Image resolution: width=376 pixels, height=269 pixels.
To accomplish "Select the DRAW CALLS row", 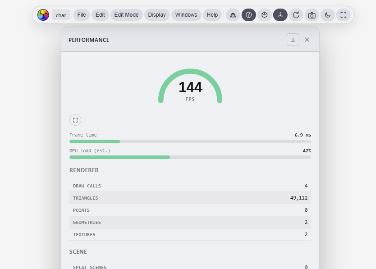I will tap(190, 186).
